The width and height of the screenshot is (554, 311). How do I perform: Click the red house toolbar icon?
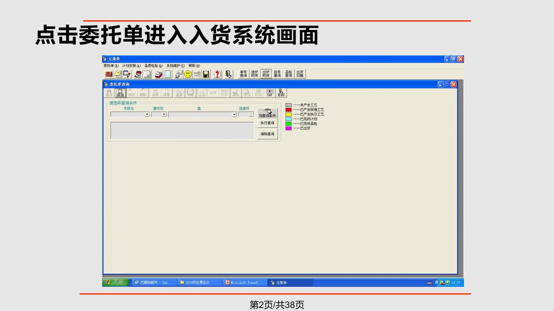[138, 74]
